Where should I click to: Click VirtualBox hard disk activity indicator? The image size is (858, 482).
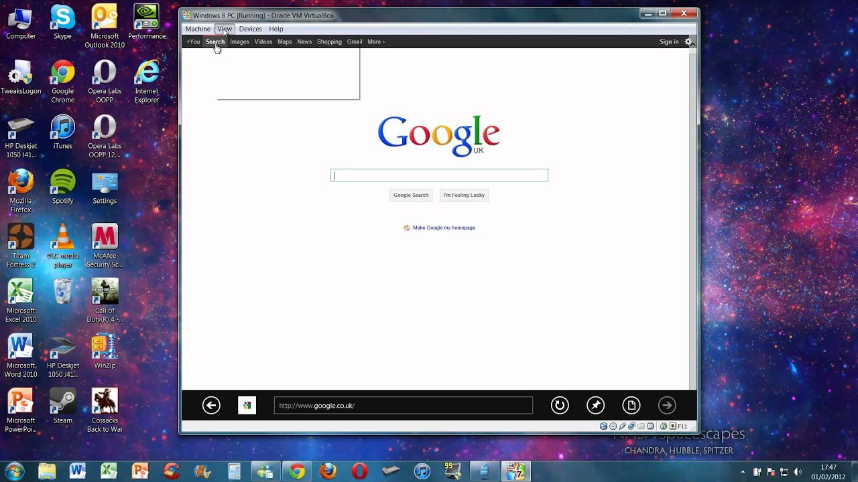click(603, 426)
